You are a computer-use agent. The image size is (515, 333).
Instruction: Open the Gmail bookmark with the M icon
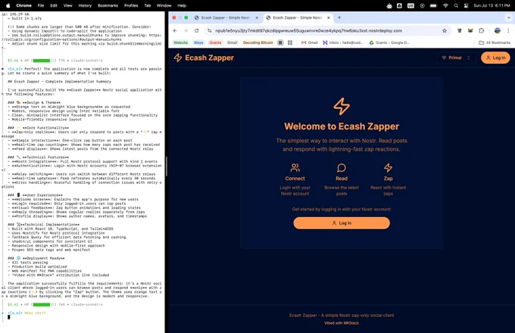[309, 42]
